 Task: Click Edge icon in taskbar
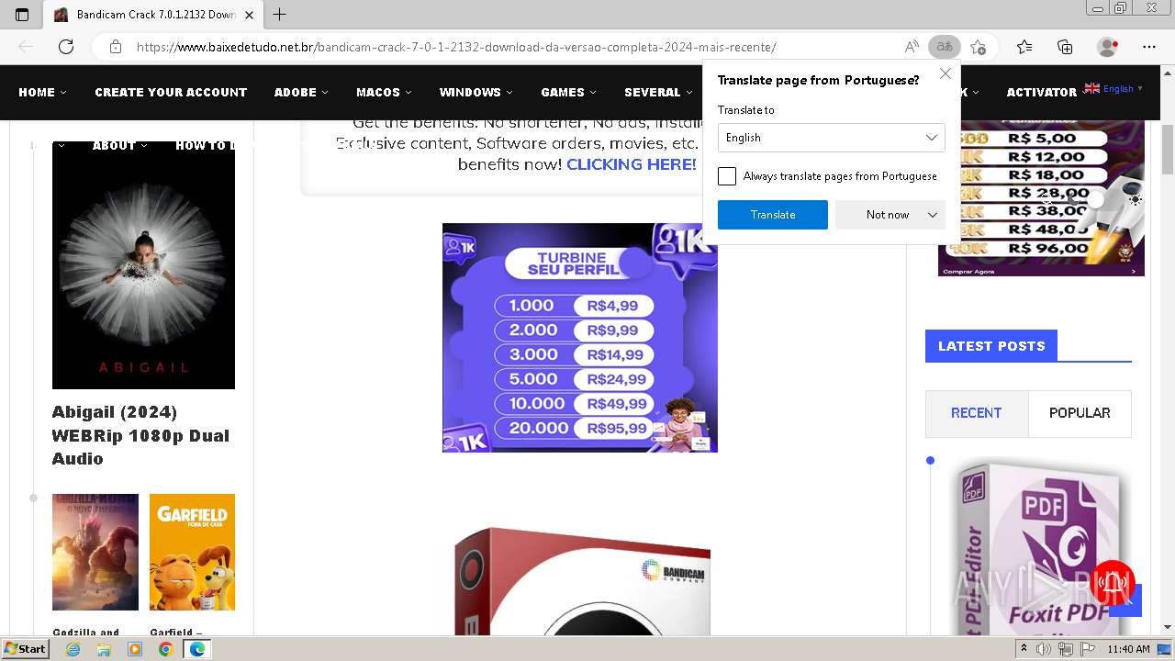[x=196, y=649]
